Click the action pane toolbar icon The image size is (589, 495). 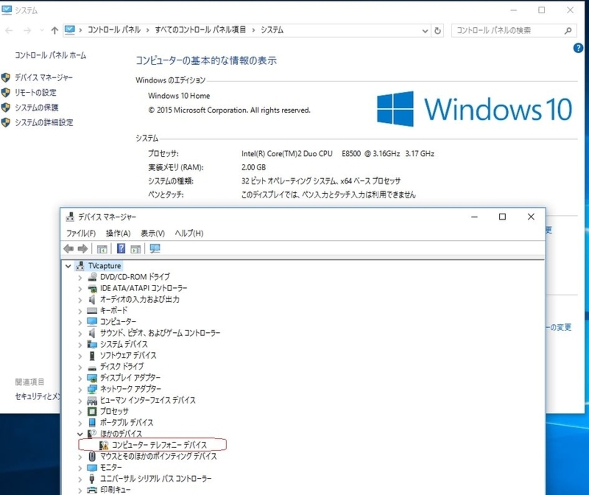[135, 248]
